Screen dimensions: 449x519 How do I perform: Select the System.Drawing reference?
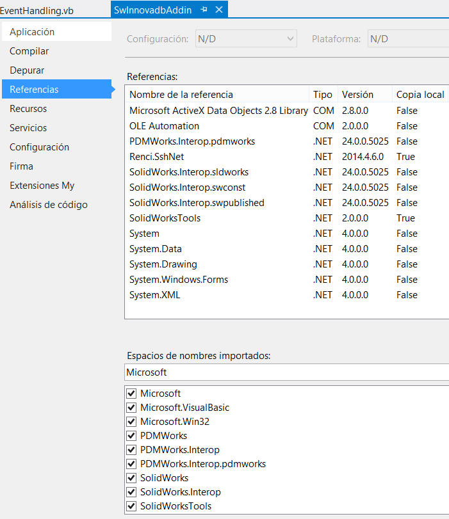tap(287, 264)
